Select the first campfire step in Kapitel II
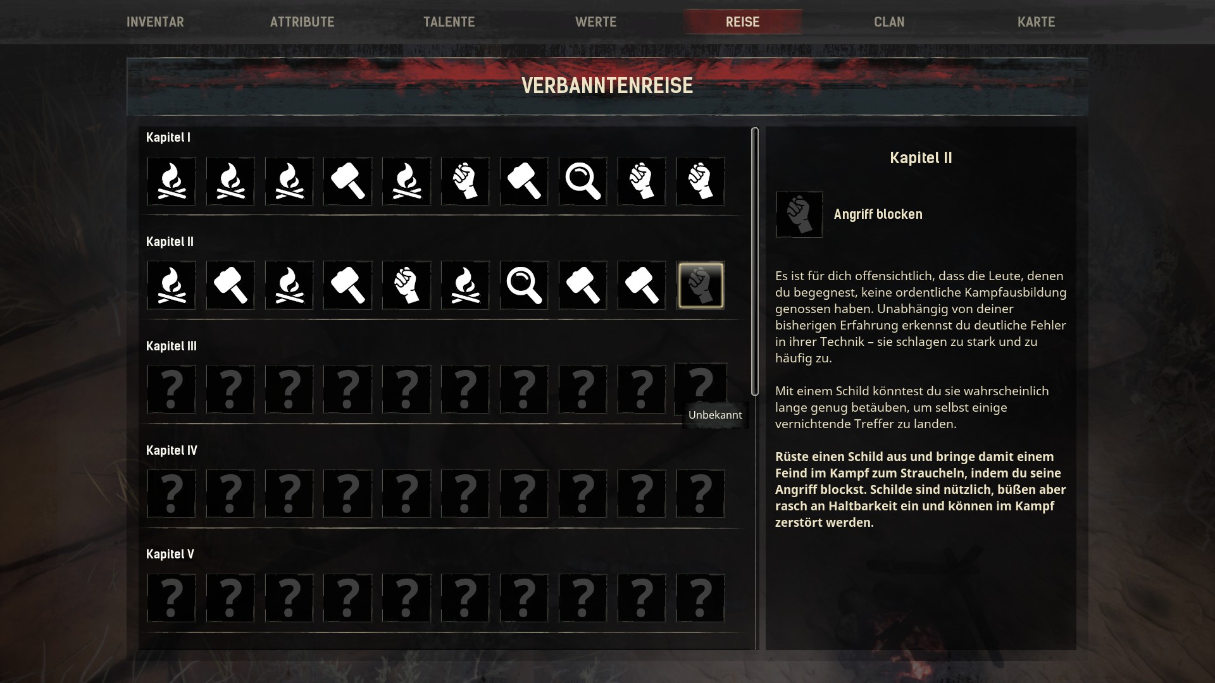1215x683 pixels. (171, 286)
